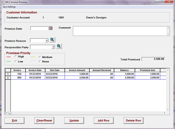Open the Promise Date calendar picker icon
This screenshot has height=129, width=175.
(51, 28)
